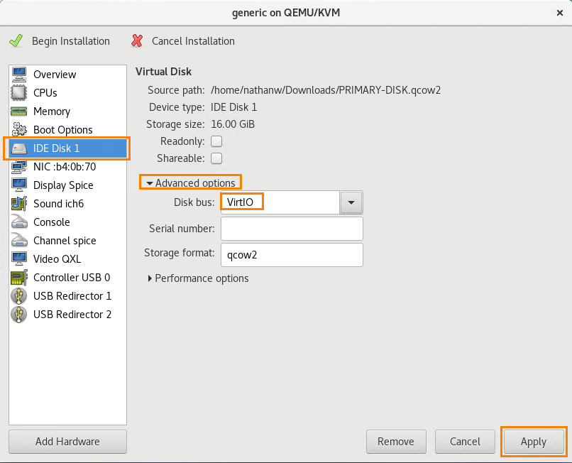Click the Add Hardware button
572x463 pixels.
tap(67, 442)
